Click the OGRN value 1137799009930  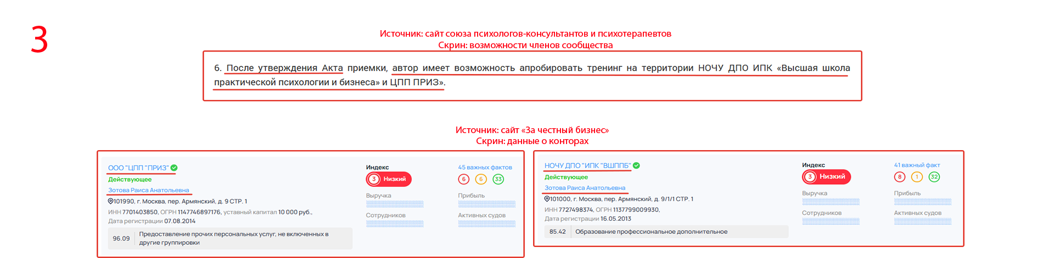(636, 210)
